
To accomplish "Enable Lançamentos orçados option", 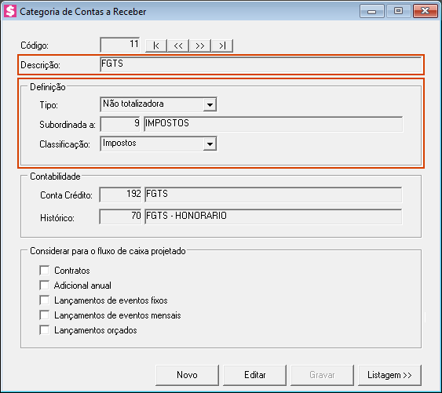I will [x=45, y=330].
